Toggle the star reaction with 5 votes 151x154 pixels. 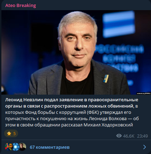pyautogui.click(x=11, y=133)
